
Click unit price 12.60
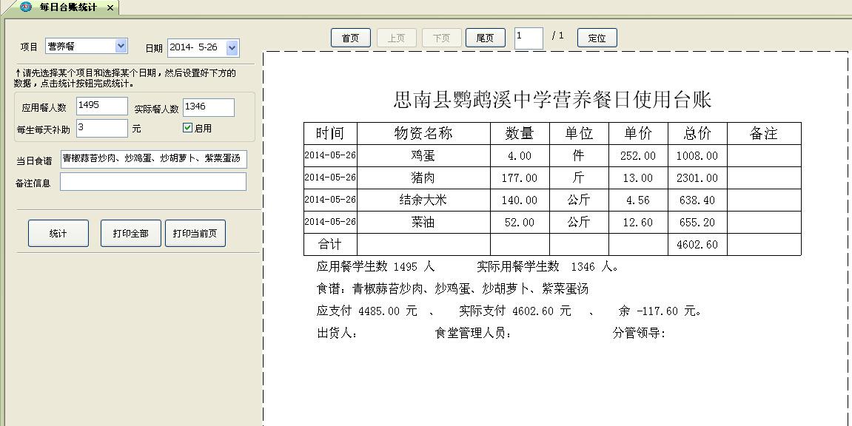click(x=638, y=223)
